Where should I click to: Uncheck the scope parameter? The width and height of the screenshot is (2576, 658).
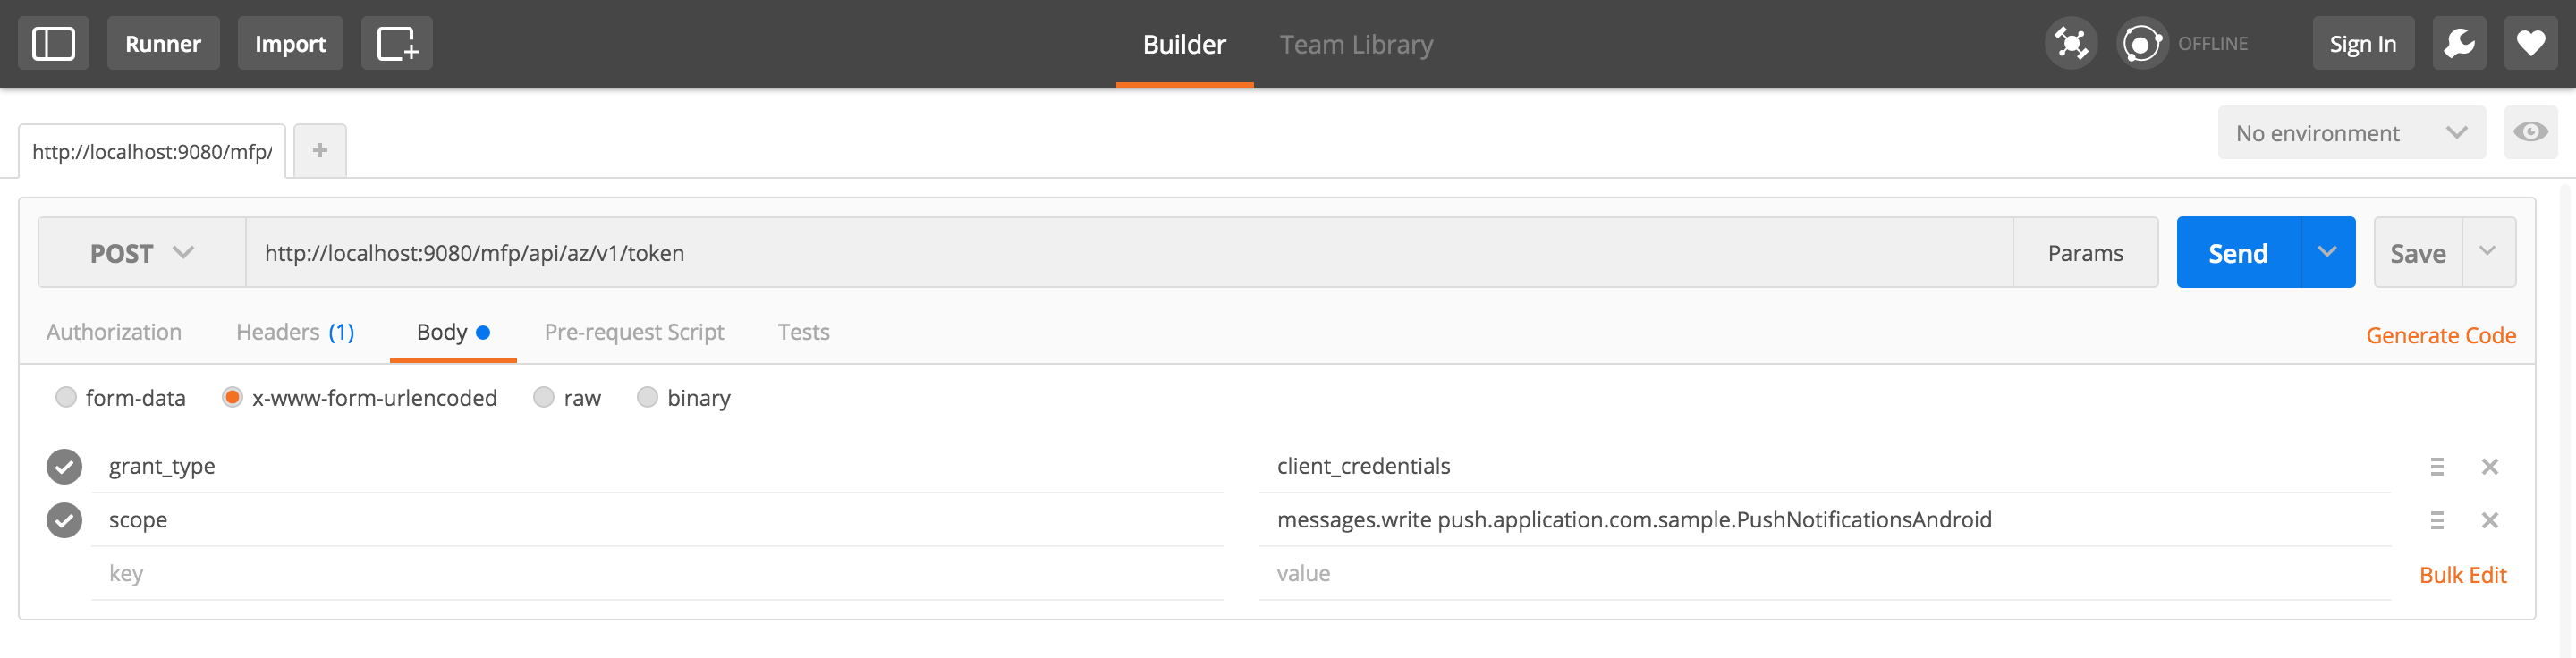click(x=65, y=520)
